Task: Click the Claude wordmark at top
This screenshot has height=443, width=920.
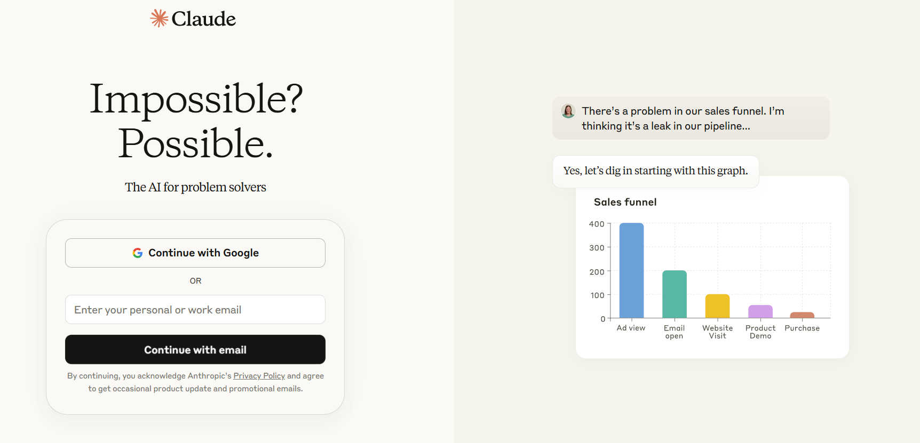Action: click(x=203, y=19)
